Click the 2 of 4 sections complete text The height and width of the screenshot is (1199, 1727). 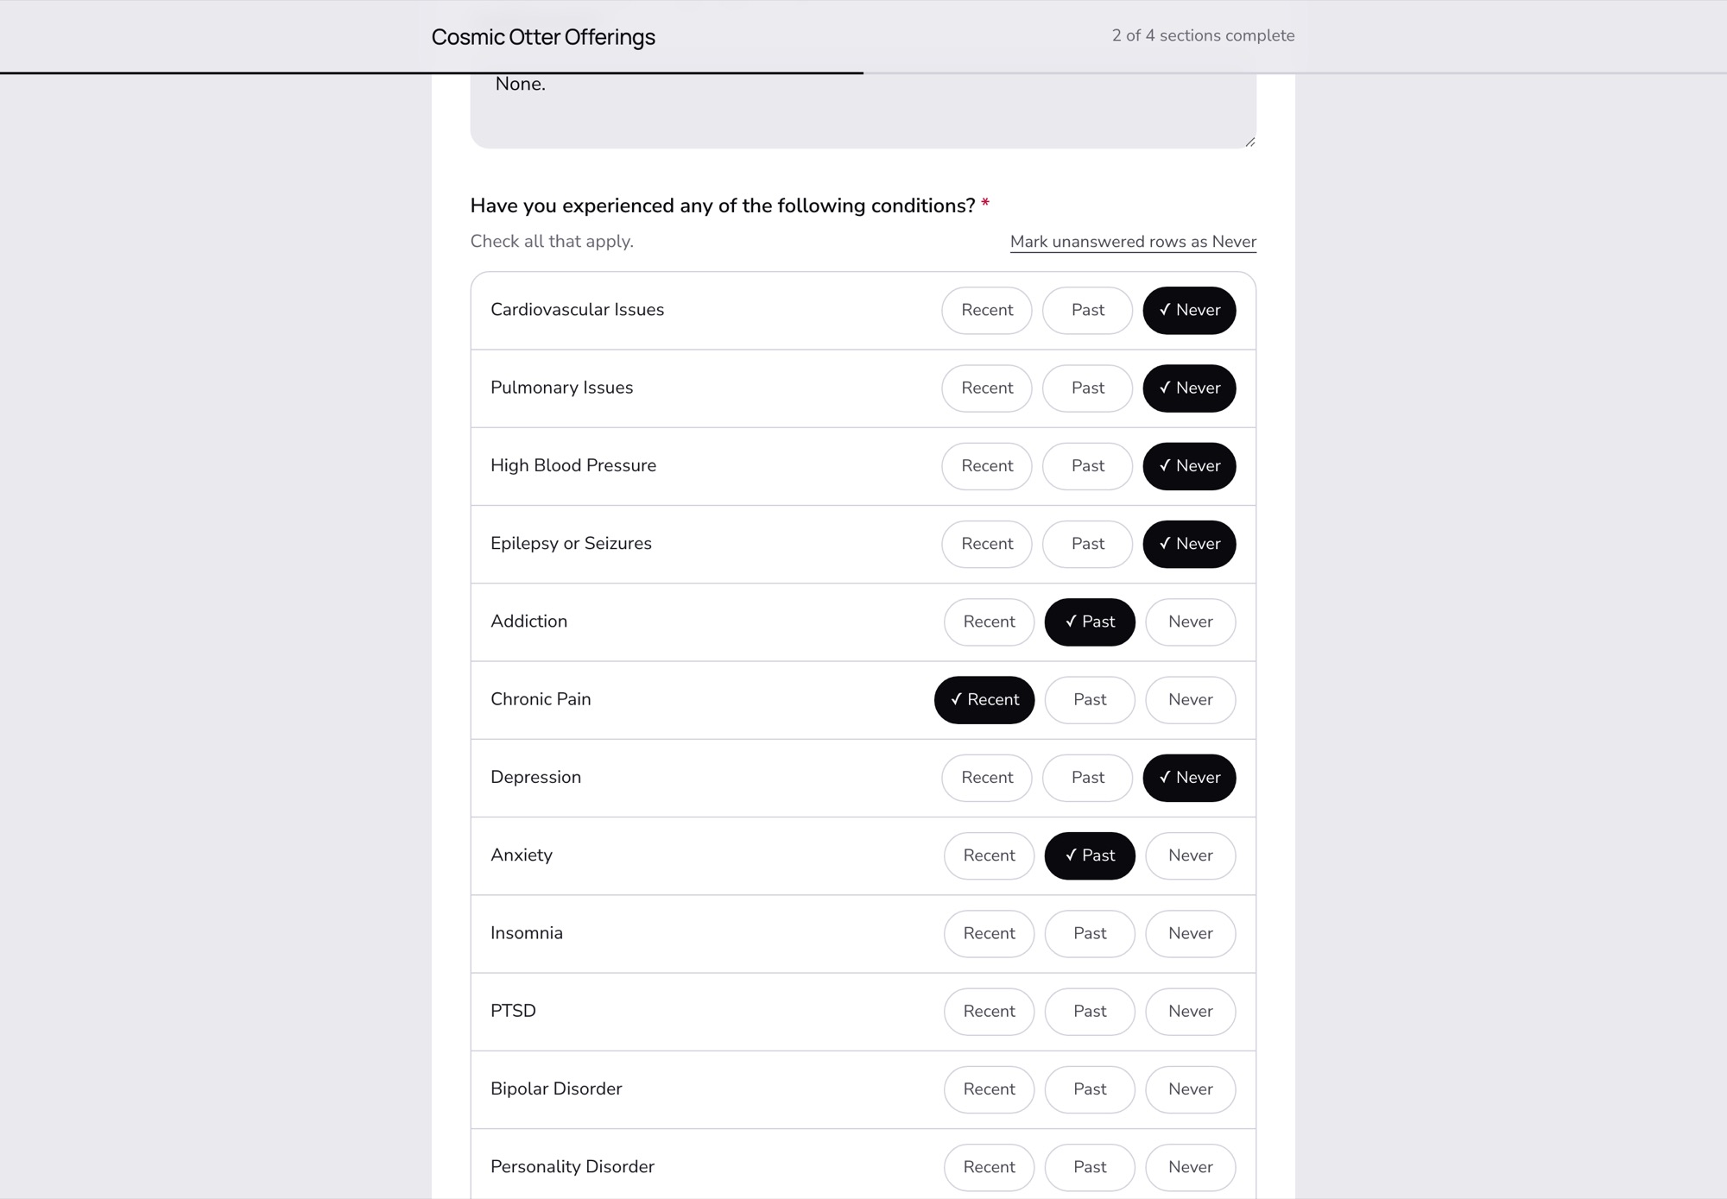pos(1203,35)
